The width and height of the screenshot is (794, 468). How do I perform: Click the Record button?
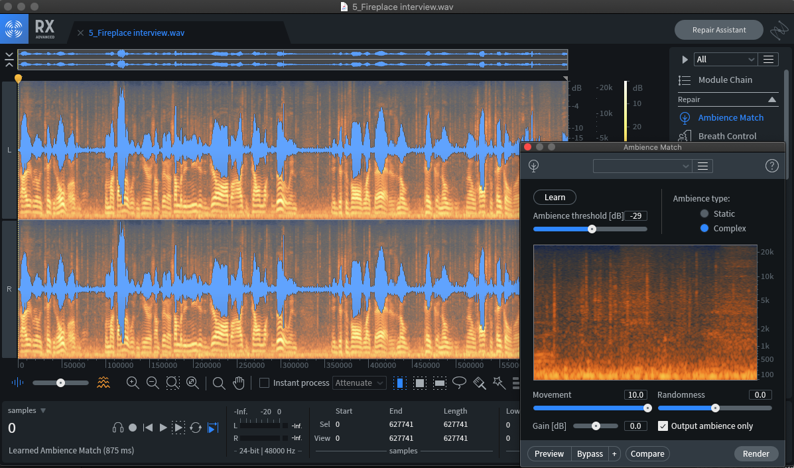click(133, 428)
